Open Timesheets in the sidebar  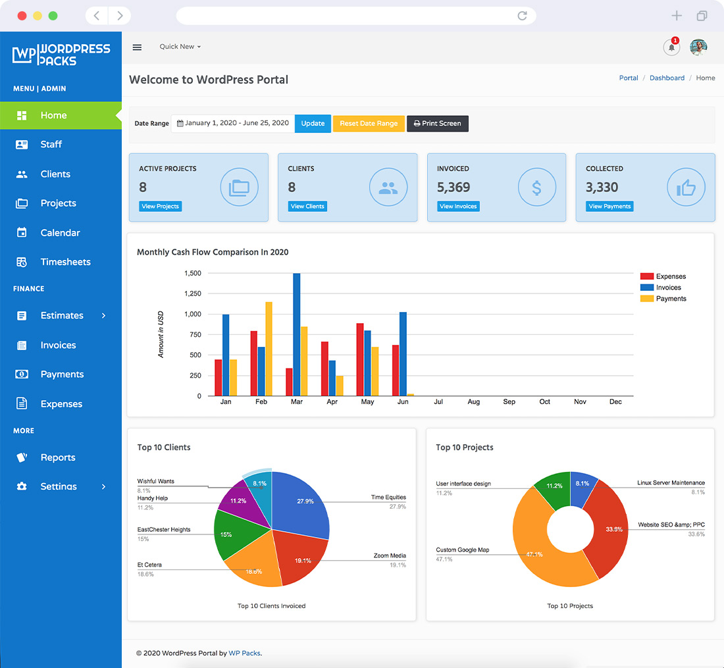(65, 262)
